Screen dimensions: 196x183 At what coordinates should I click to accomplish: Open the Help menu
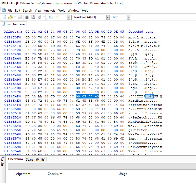coord(85,11)
